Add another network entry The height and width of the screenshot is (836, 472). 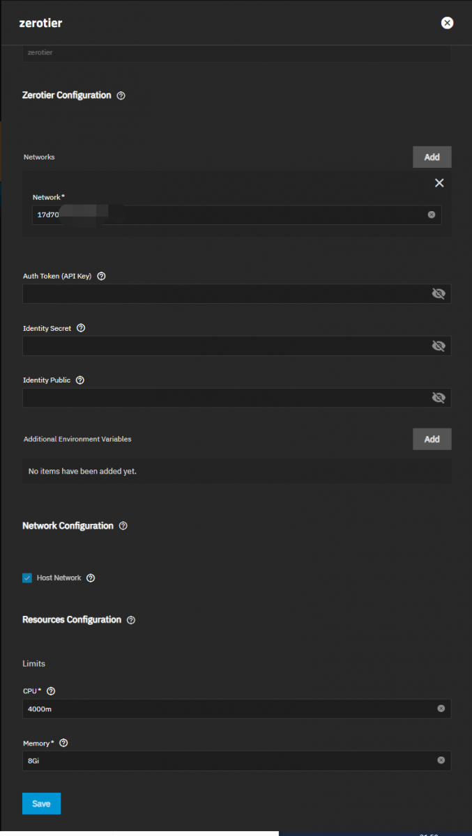432,157
